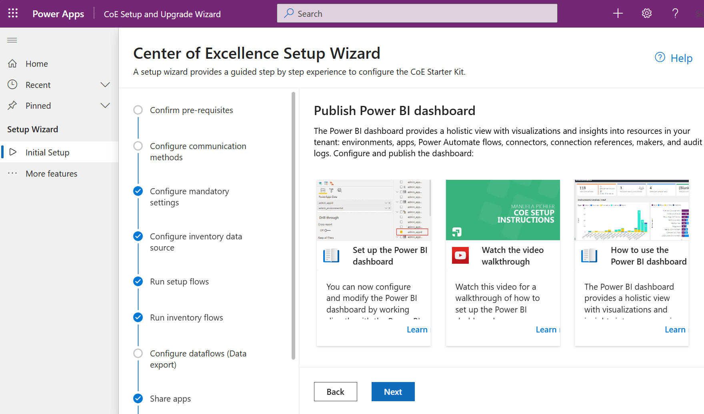The width and height of the screenshot is (704, 414).
Task: Open the app launcher waffle icon
Action: coord(13,14)
